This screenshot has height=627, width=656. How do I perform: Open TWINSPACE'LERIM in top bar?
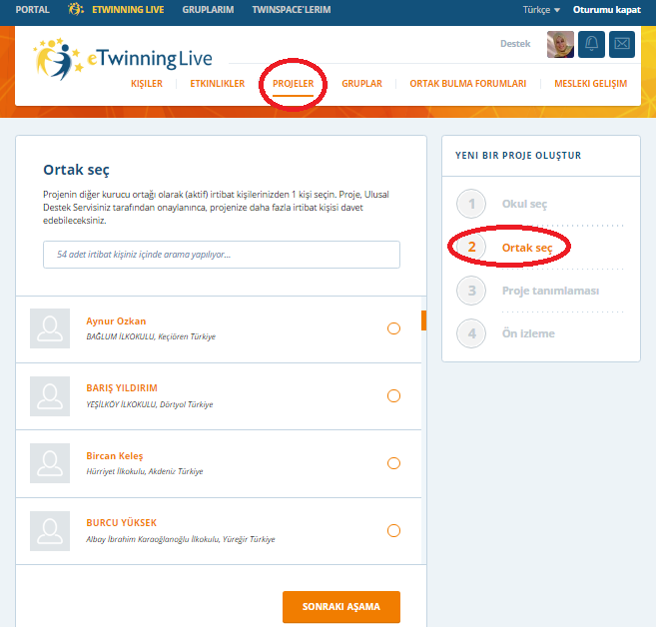tap(292, 10)
